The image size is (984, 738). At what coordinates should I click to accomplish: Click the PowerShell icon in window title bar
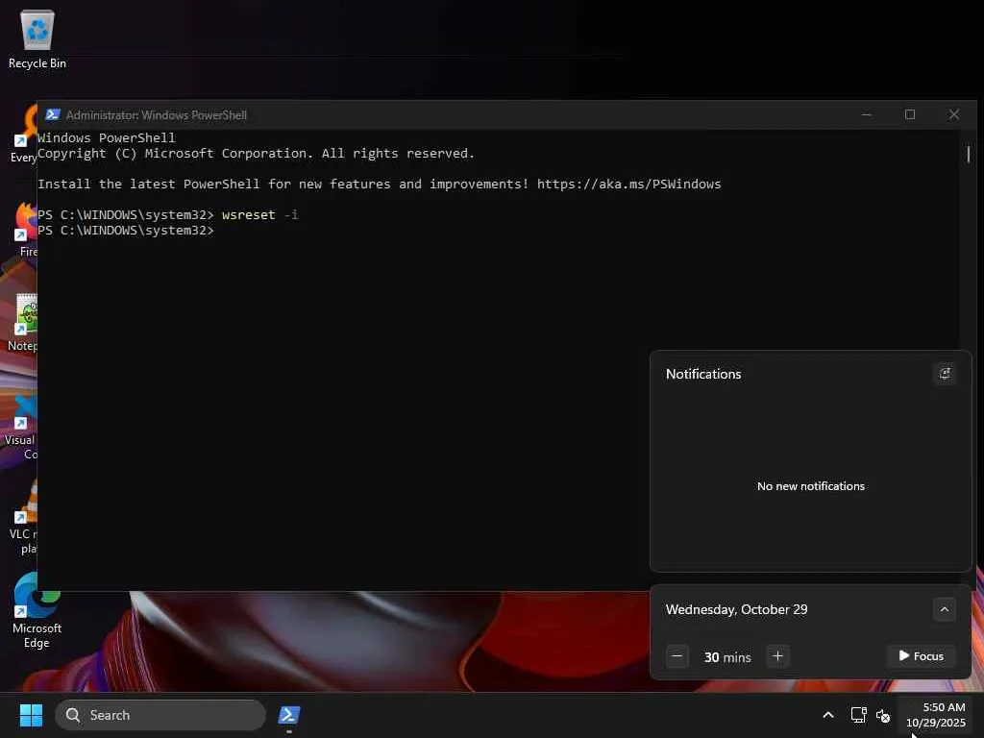click(53, 115)
